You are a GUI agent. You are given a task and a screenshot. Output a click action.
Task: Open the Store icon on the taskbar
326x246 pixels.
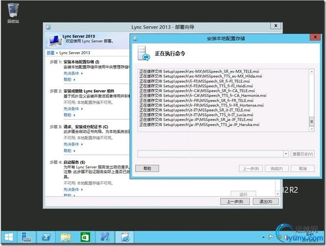click(x=85, y=237)
